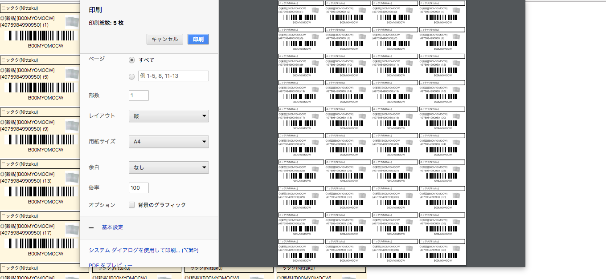Click the product thumbnail on label (17)
The image size is (606, 279).
[x=72, y=230]
